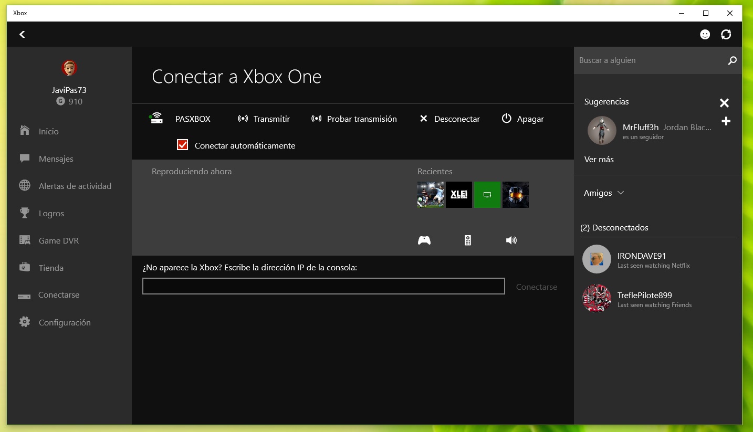Dismiss Sugerencias with the X
Viewport: 753px width, 432px height.
point(725,103)
